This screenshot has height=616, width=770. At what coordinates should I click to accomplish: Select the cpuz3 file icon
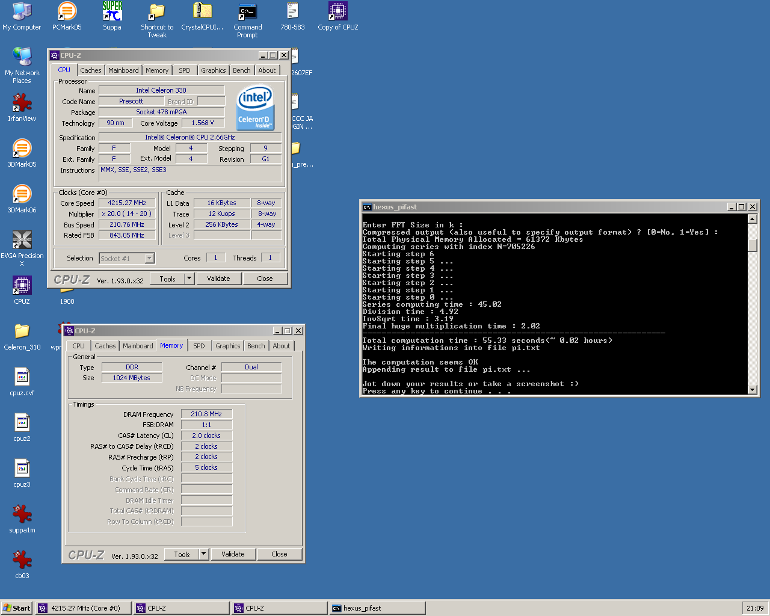click(x=22, y=473)
